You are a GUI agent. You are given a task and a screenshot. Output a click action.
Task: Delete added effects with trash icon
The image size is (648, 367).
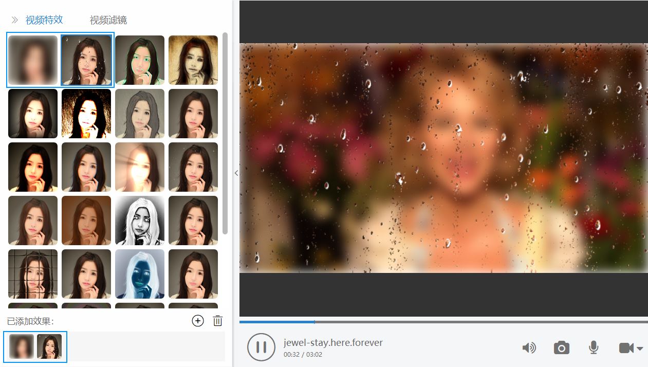click(x=218, y=321)
